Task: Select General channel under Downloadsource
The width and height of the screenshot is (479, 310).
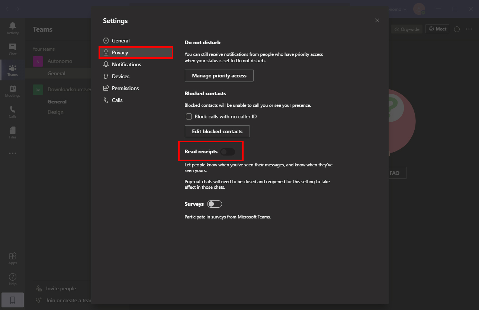Action: click(x=57, y=102)
